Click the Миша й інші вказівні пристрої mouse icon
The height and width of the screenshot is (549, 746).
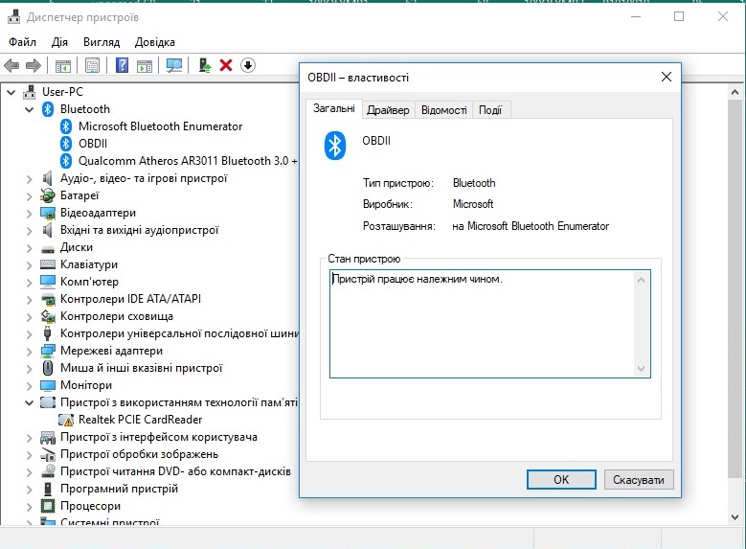[48, 368]
